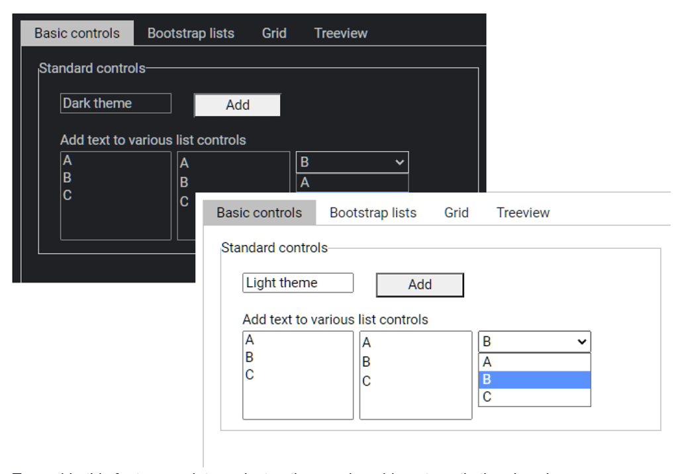
Task: Open the Treeview tab in the light theme
Action: (x=522, y=213)
